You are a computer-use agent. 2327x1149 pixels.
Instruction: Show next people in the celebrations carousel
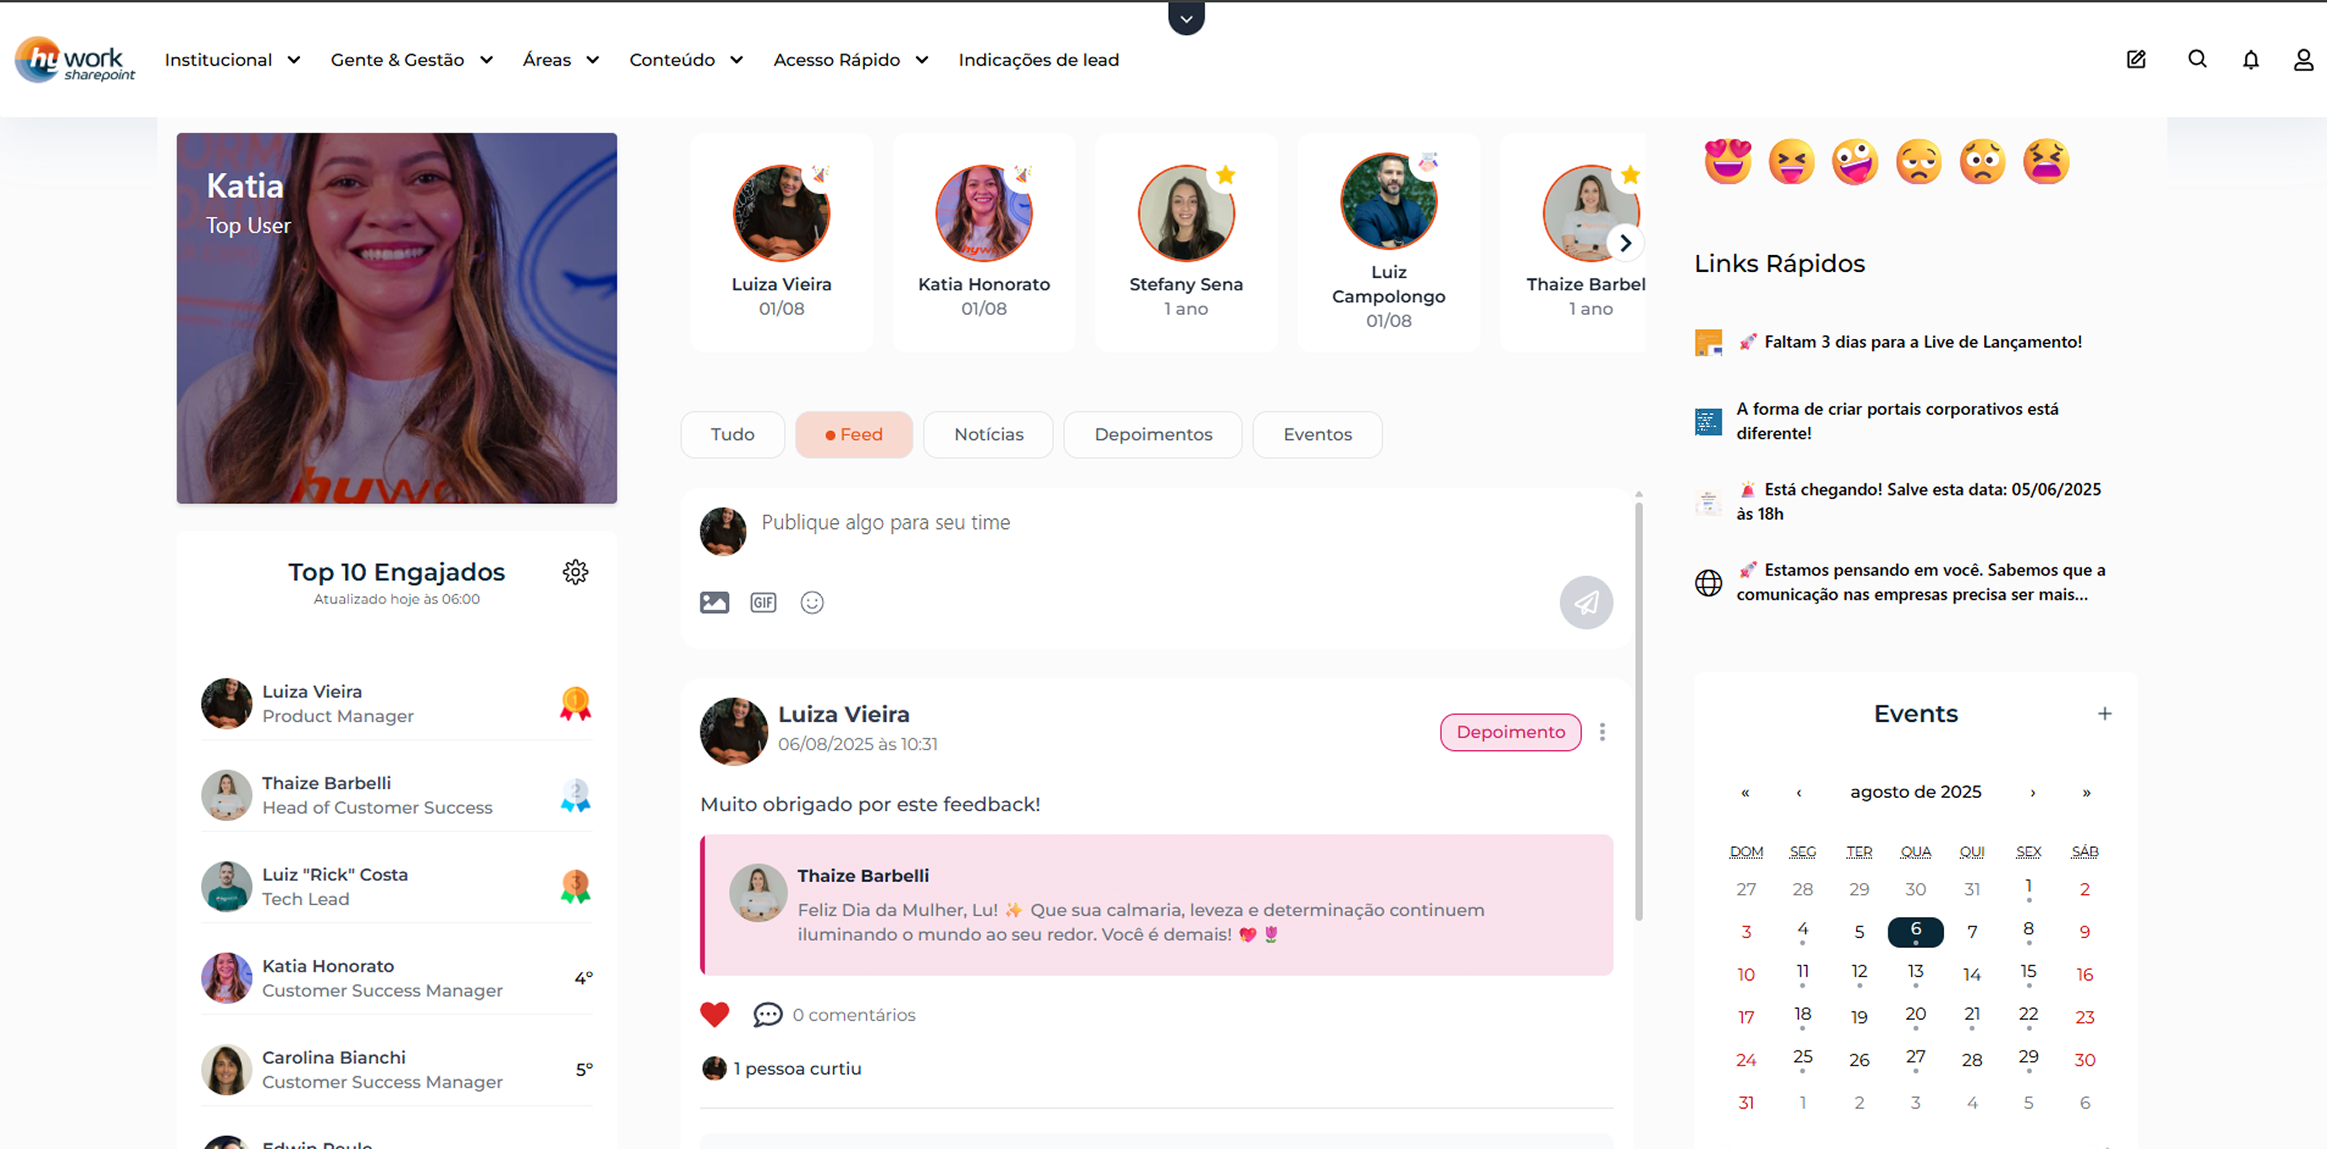point(1625,243)
